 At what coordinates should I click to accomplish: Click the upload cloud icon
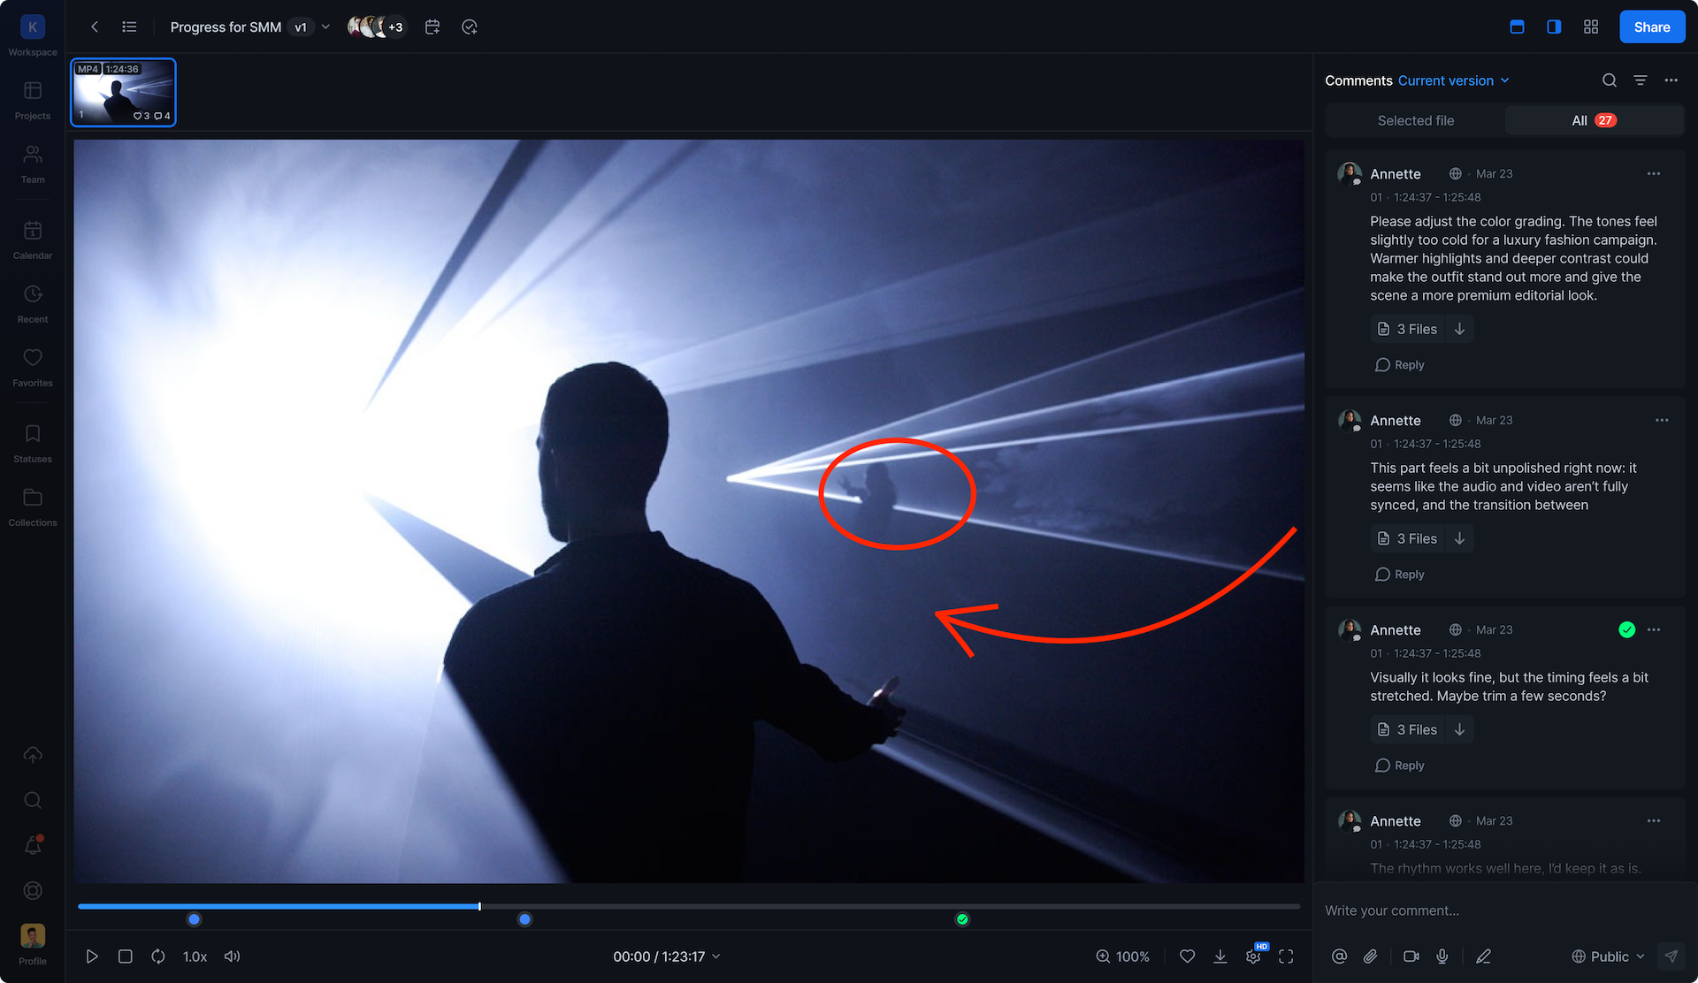coord(33,755)
